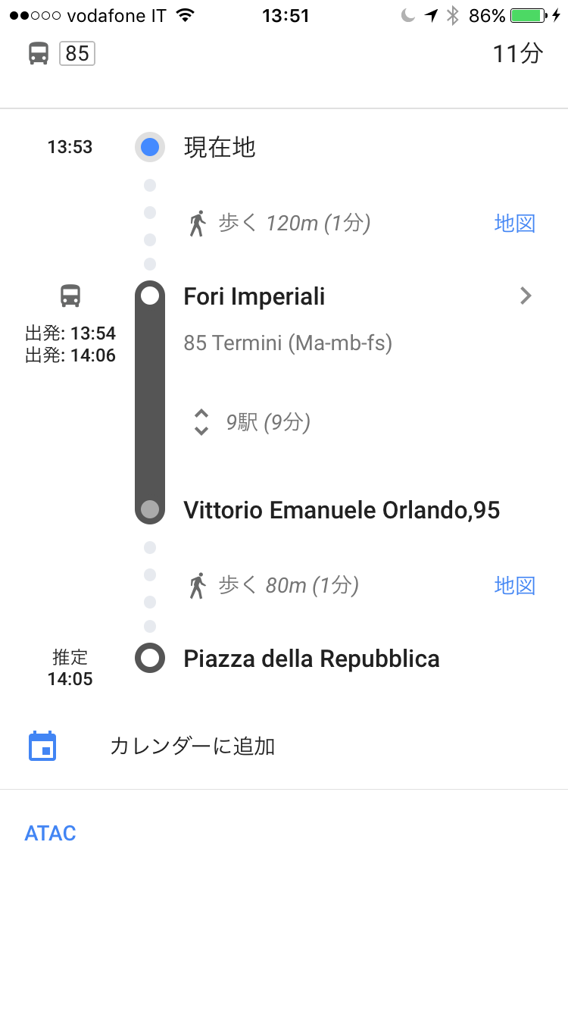The width and height of the screenshot is (568, 1011).
Task: Tap the walking icon for the 120m walk
Action: coord(198,224)
